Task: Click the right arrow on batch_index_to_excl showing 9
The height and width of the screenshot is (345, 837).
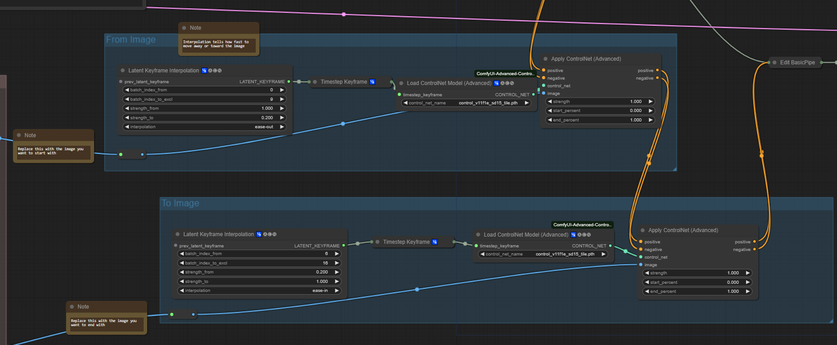Action: [x=282, y=99]
